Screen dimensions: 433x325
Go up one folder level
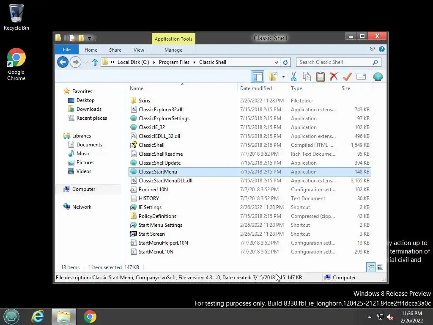point(95,62)
